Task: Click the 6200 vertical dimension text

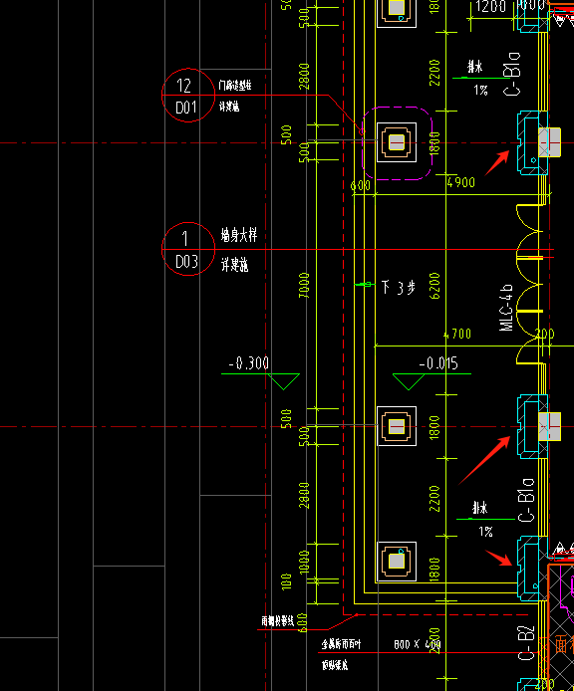Action: [x=434, y=286]
